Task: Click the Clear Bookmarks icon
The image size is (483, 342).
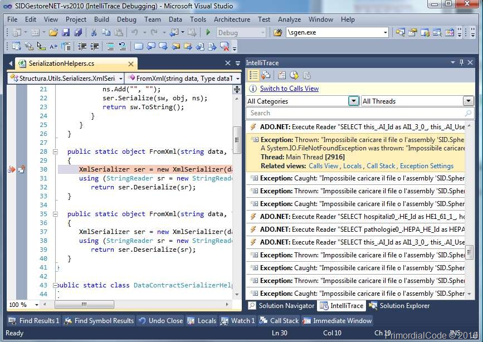Action: coord(225,47)
